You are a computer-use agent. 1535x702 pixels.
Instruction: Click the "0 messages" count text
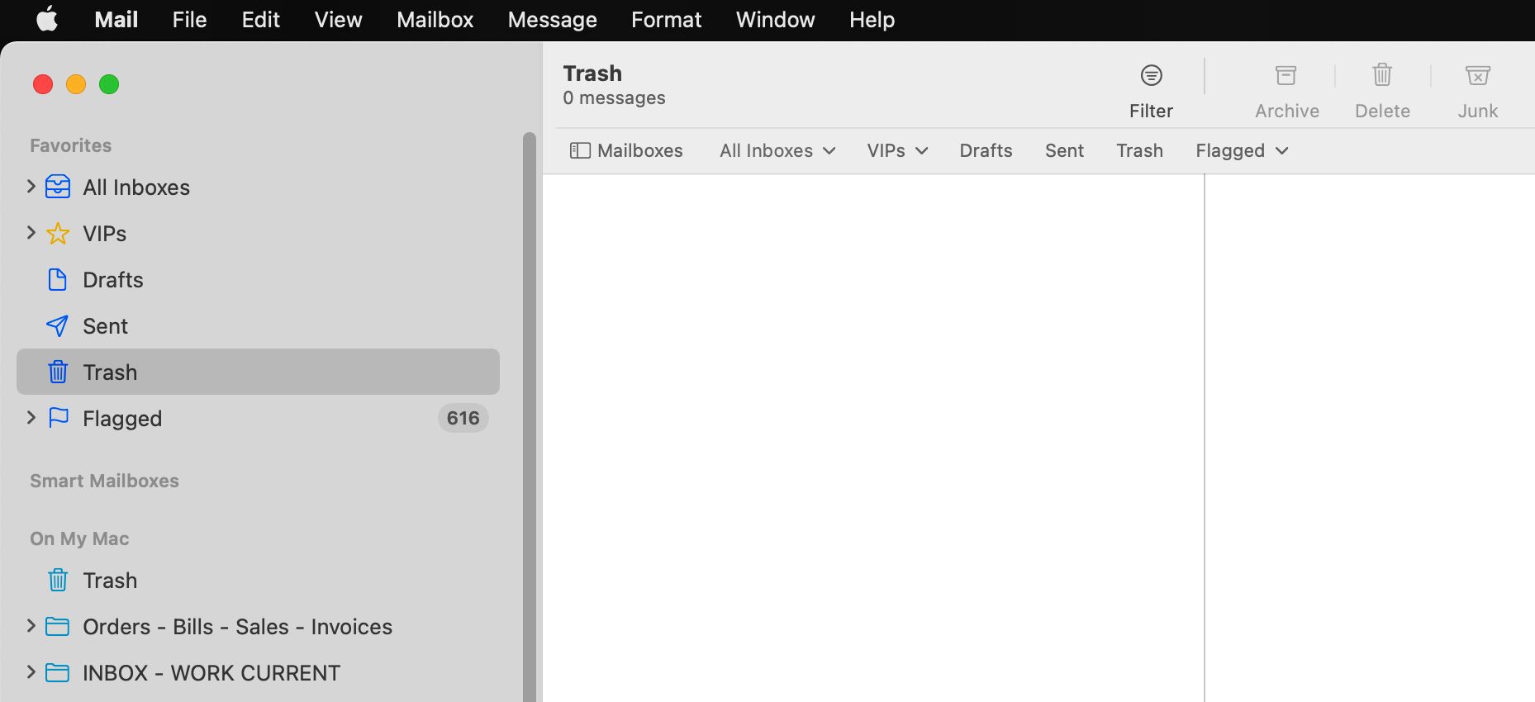point(614,98)
